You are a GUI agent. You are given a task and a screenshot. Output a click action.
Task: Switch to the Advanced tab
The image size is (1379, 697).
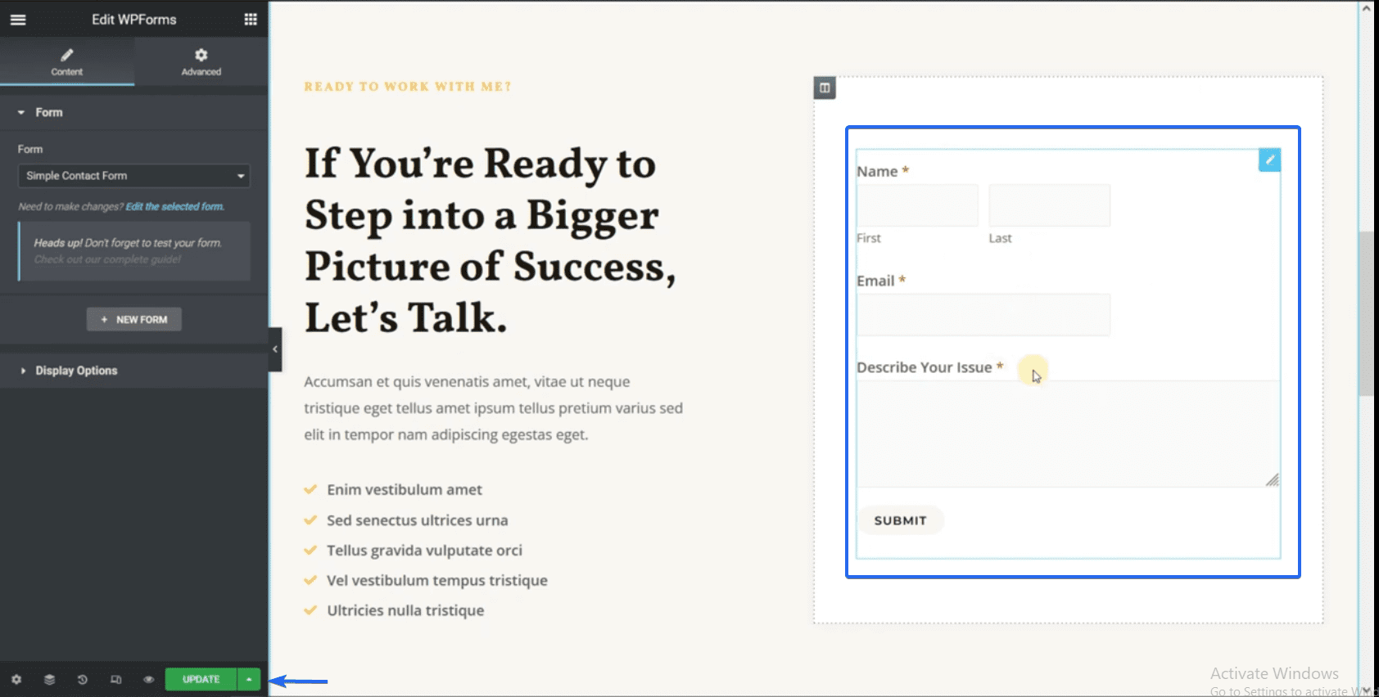point(201,61)
